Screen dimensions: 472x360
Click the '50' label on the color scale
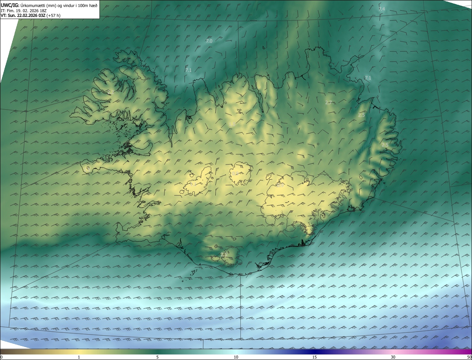tap(469, 357)
